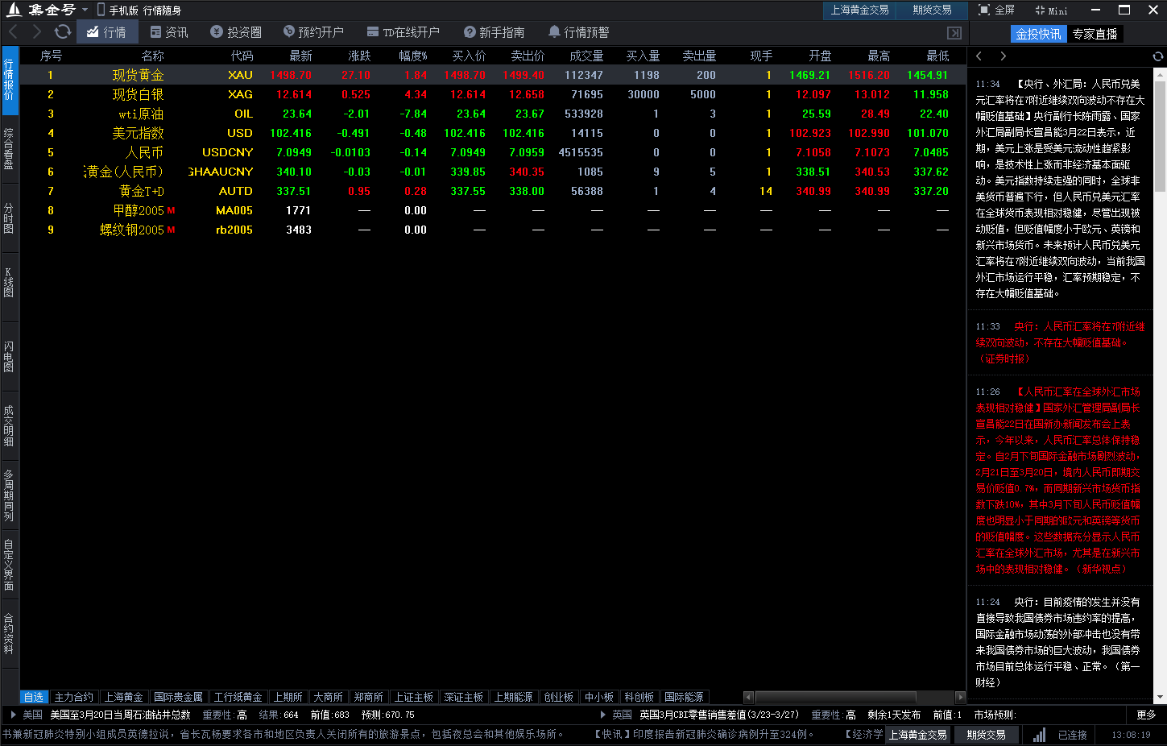This screenshot has height=746, width=1167.
Task: Select the 金投快讯 news tab
Action: (x=1038, y=34)
